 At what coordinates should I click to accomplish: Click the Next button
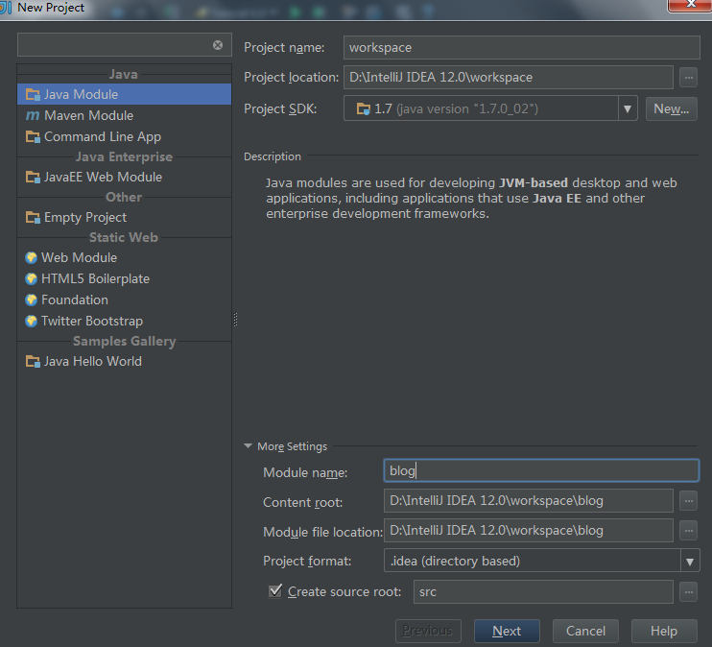pyautogui.click(x=507, y=631)
